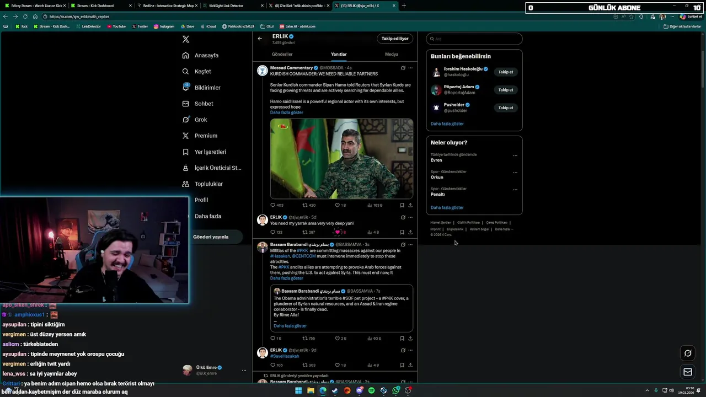
Task: Show more trends under Neler oluyor
Action: [x=447, y=207]
